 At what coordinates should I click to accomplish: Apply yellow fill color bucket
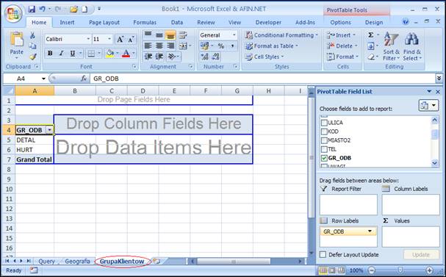coord(109,53)
